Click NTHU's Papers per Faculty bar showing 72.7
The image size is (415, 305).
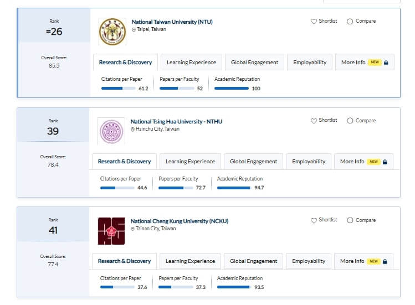click(x=176, y=188)
